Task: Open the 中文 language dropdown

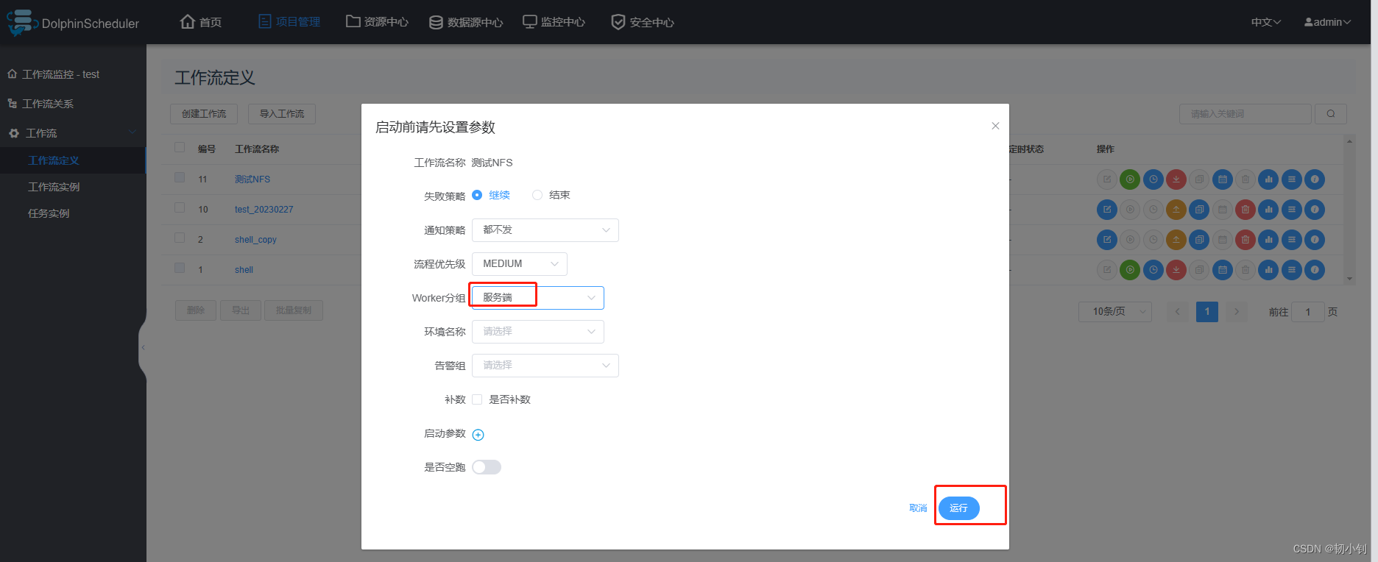Action: 1266,22
